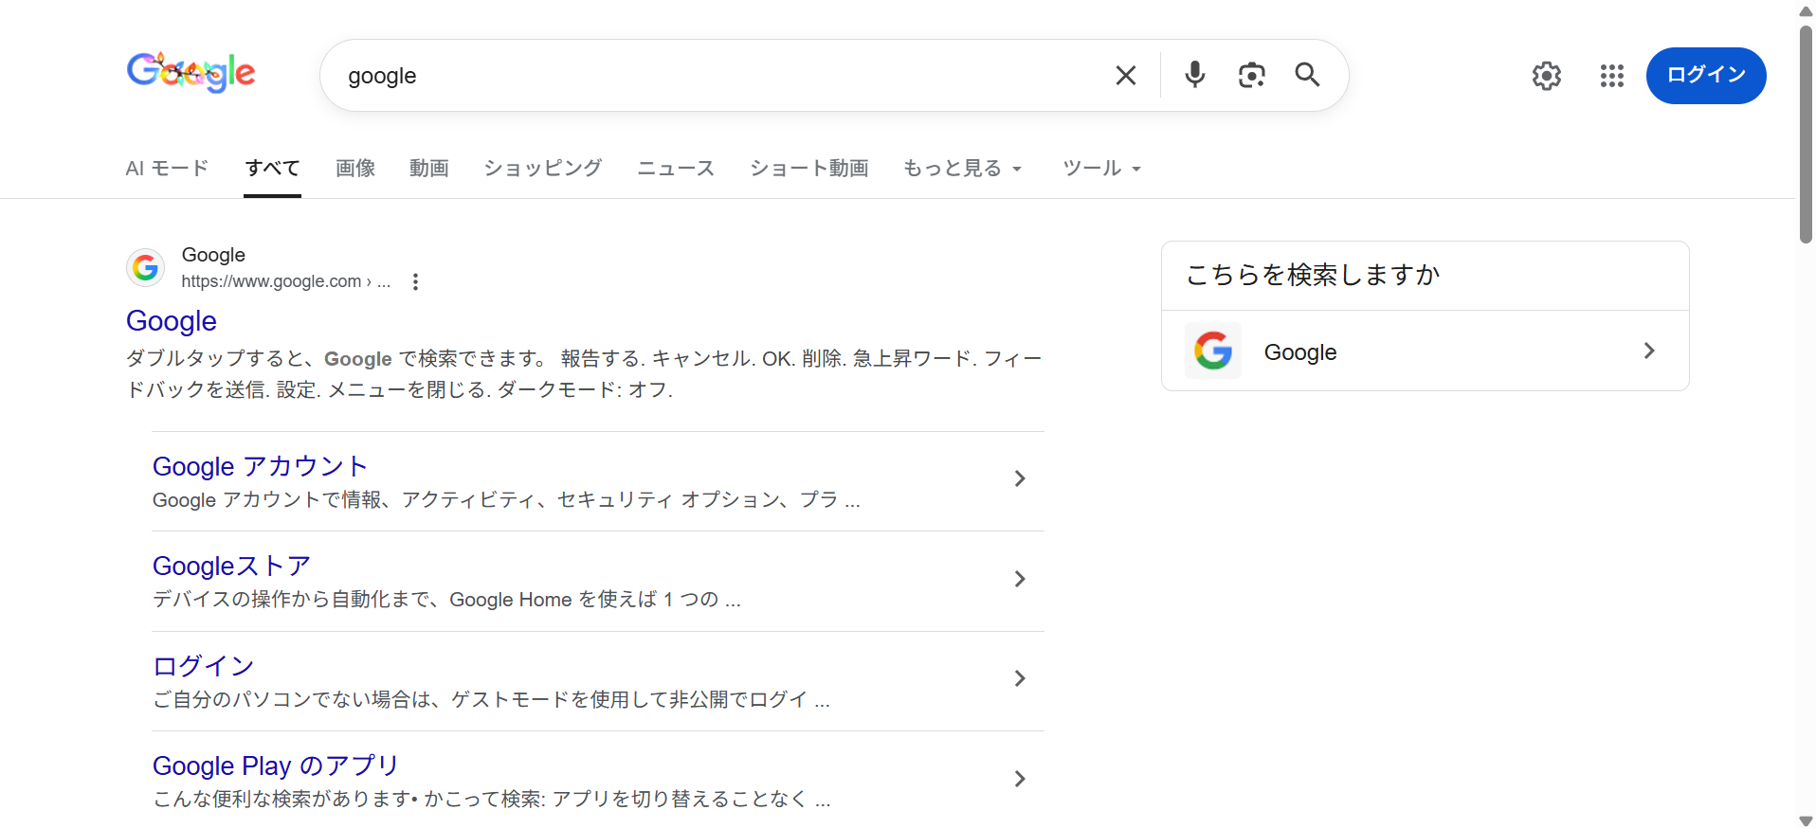Open the Google apps grid

coord(1611,76)
